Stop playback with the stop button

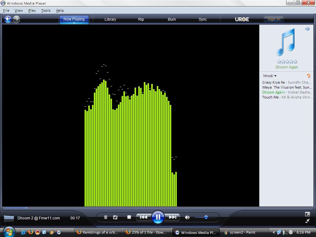click(129, 217)
